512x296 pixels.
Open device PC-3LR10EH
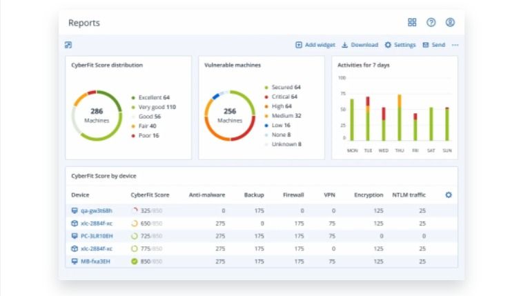click(97, 236)
